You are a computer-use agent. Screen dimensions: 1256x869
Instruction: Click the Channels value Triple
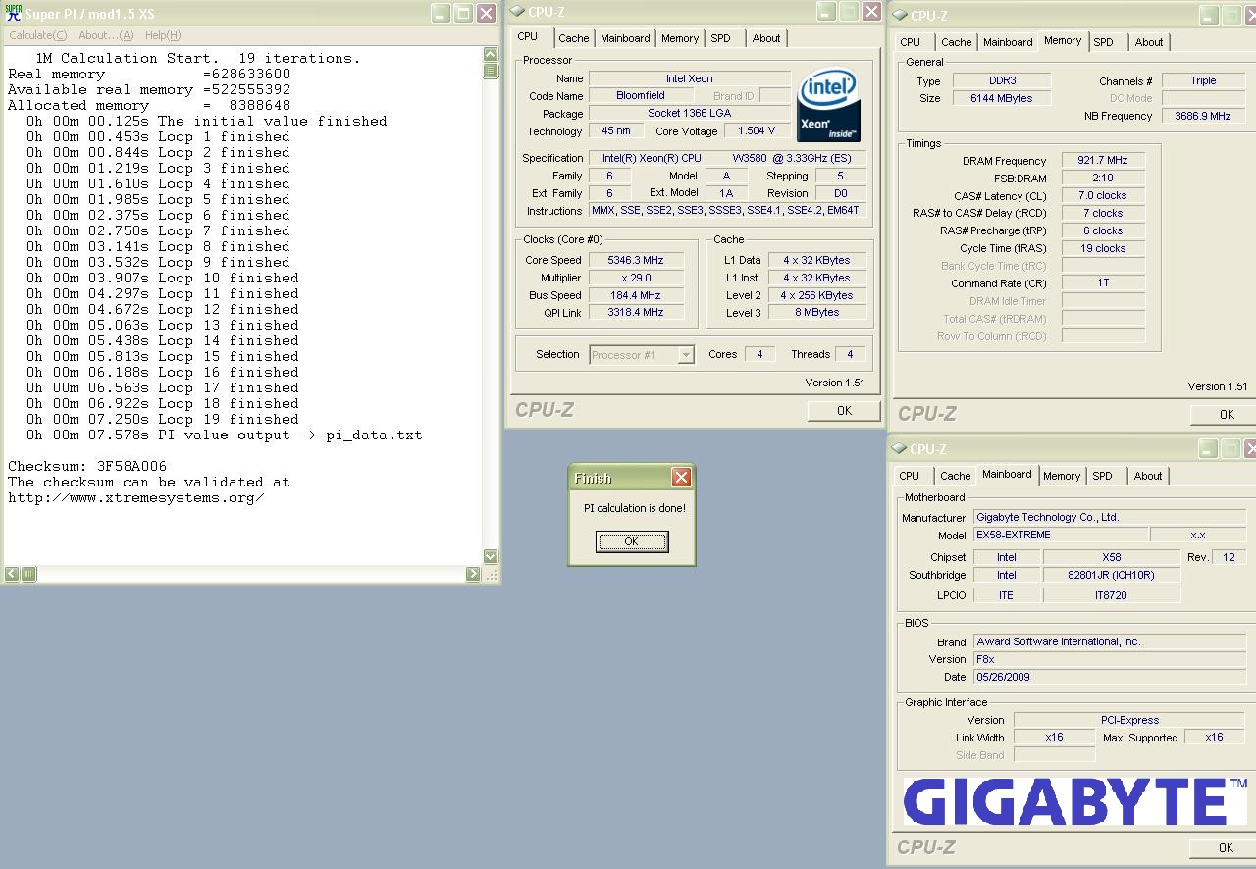pyautogui.click(x=1202, y=80)
